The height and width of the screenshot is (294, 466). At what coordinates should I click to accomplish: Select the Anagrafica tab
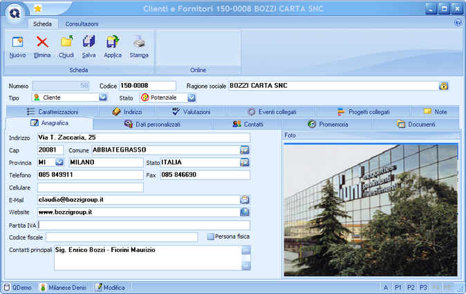[49, 123]
